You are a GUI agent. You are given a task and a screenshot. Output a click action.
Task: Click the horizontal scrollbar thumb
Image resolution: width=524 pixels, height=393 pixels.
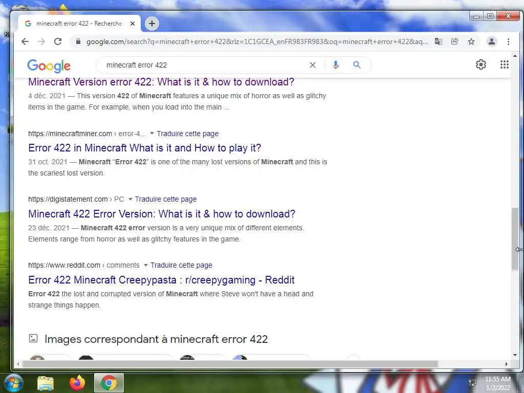(x=230, y=364)
